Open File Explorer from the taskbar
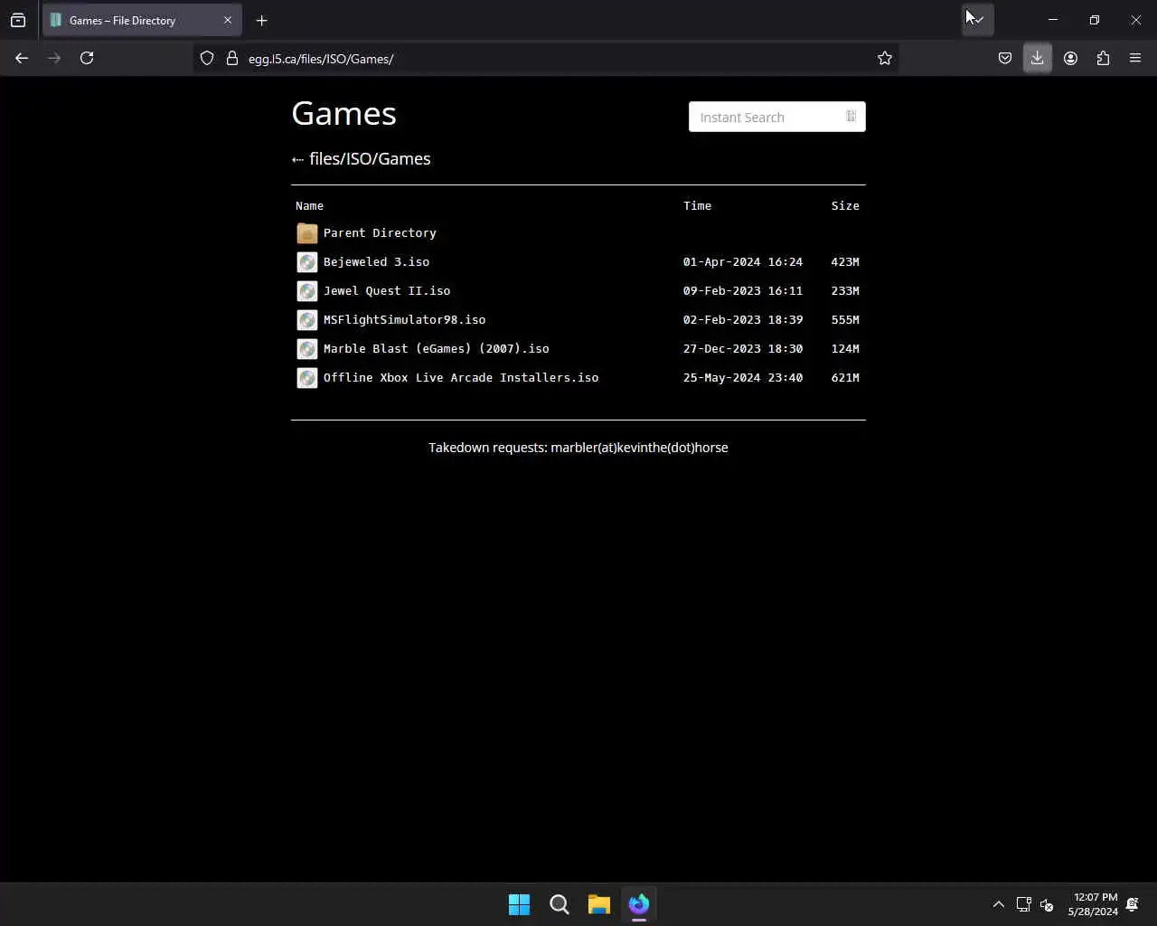 pos(599,904)
